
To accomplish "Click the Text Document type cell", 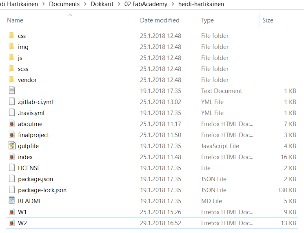I will tap(222, 91).
